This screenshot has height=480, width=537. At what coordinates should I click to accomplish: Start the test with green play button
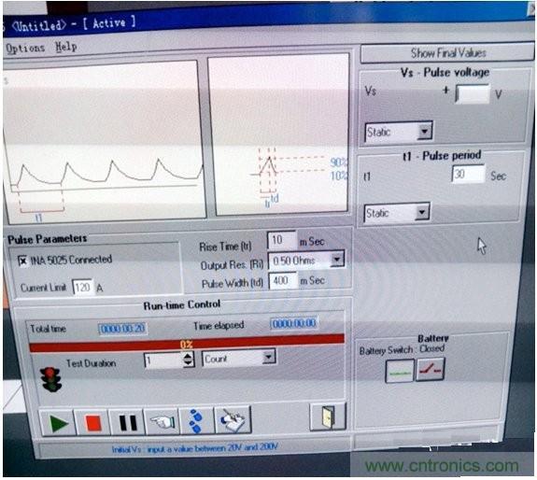(58, 422)
